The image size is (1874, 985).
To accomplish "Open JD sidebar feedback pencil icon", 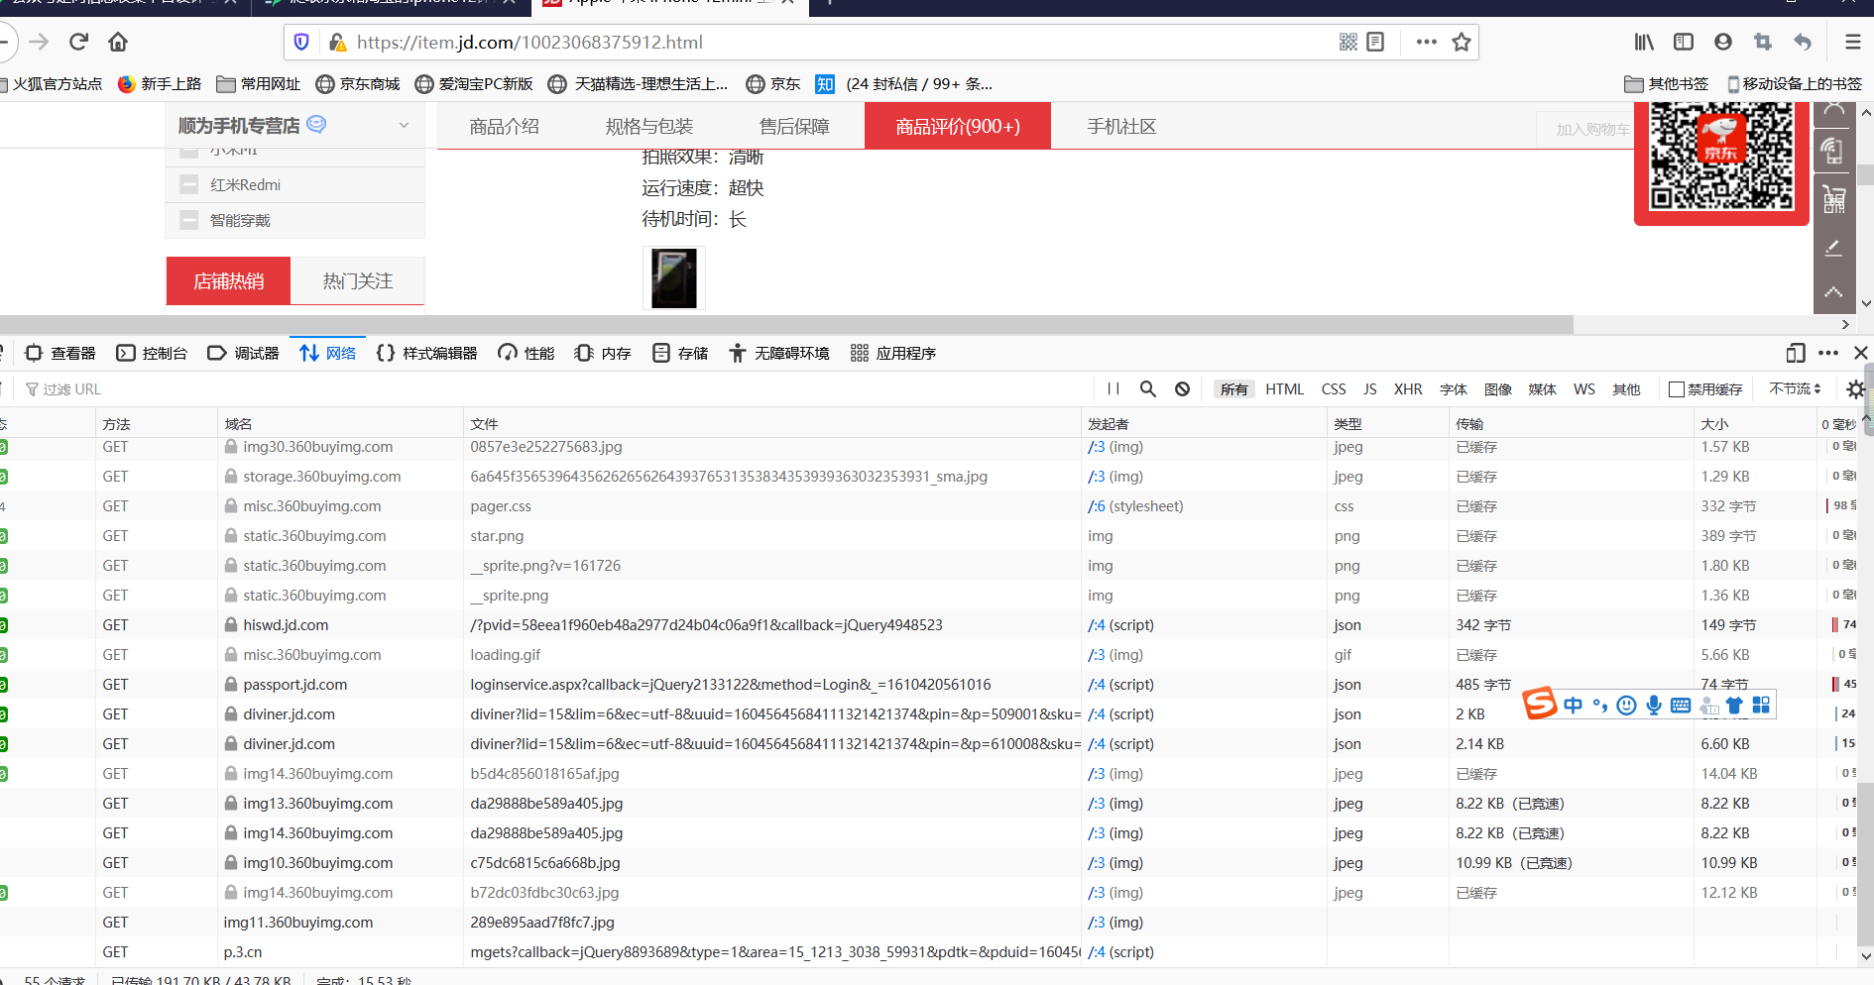I will [x=1834, y=248].
